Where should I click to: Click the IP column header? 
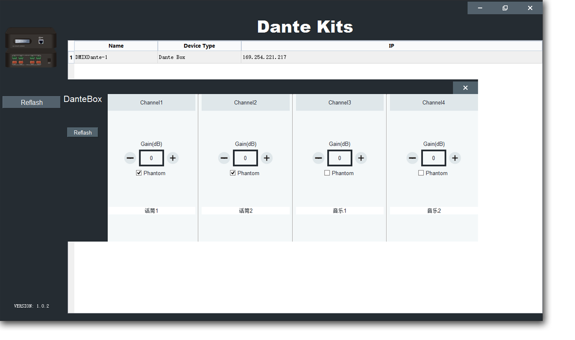[x=391, y=46]
